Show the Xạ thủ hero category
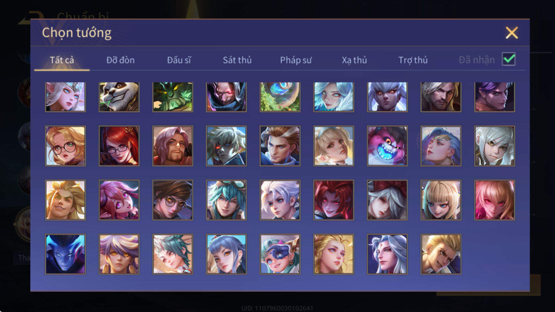This screenshot has height=312, width=555. coord(354,60)
